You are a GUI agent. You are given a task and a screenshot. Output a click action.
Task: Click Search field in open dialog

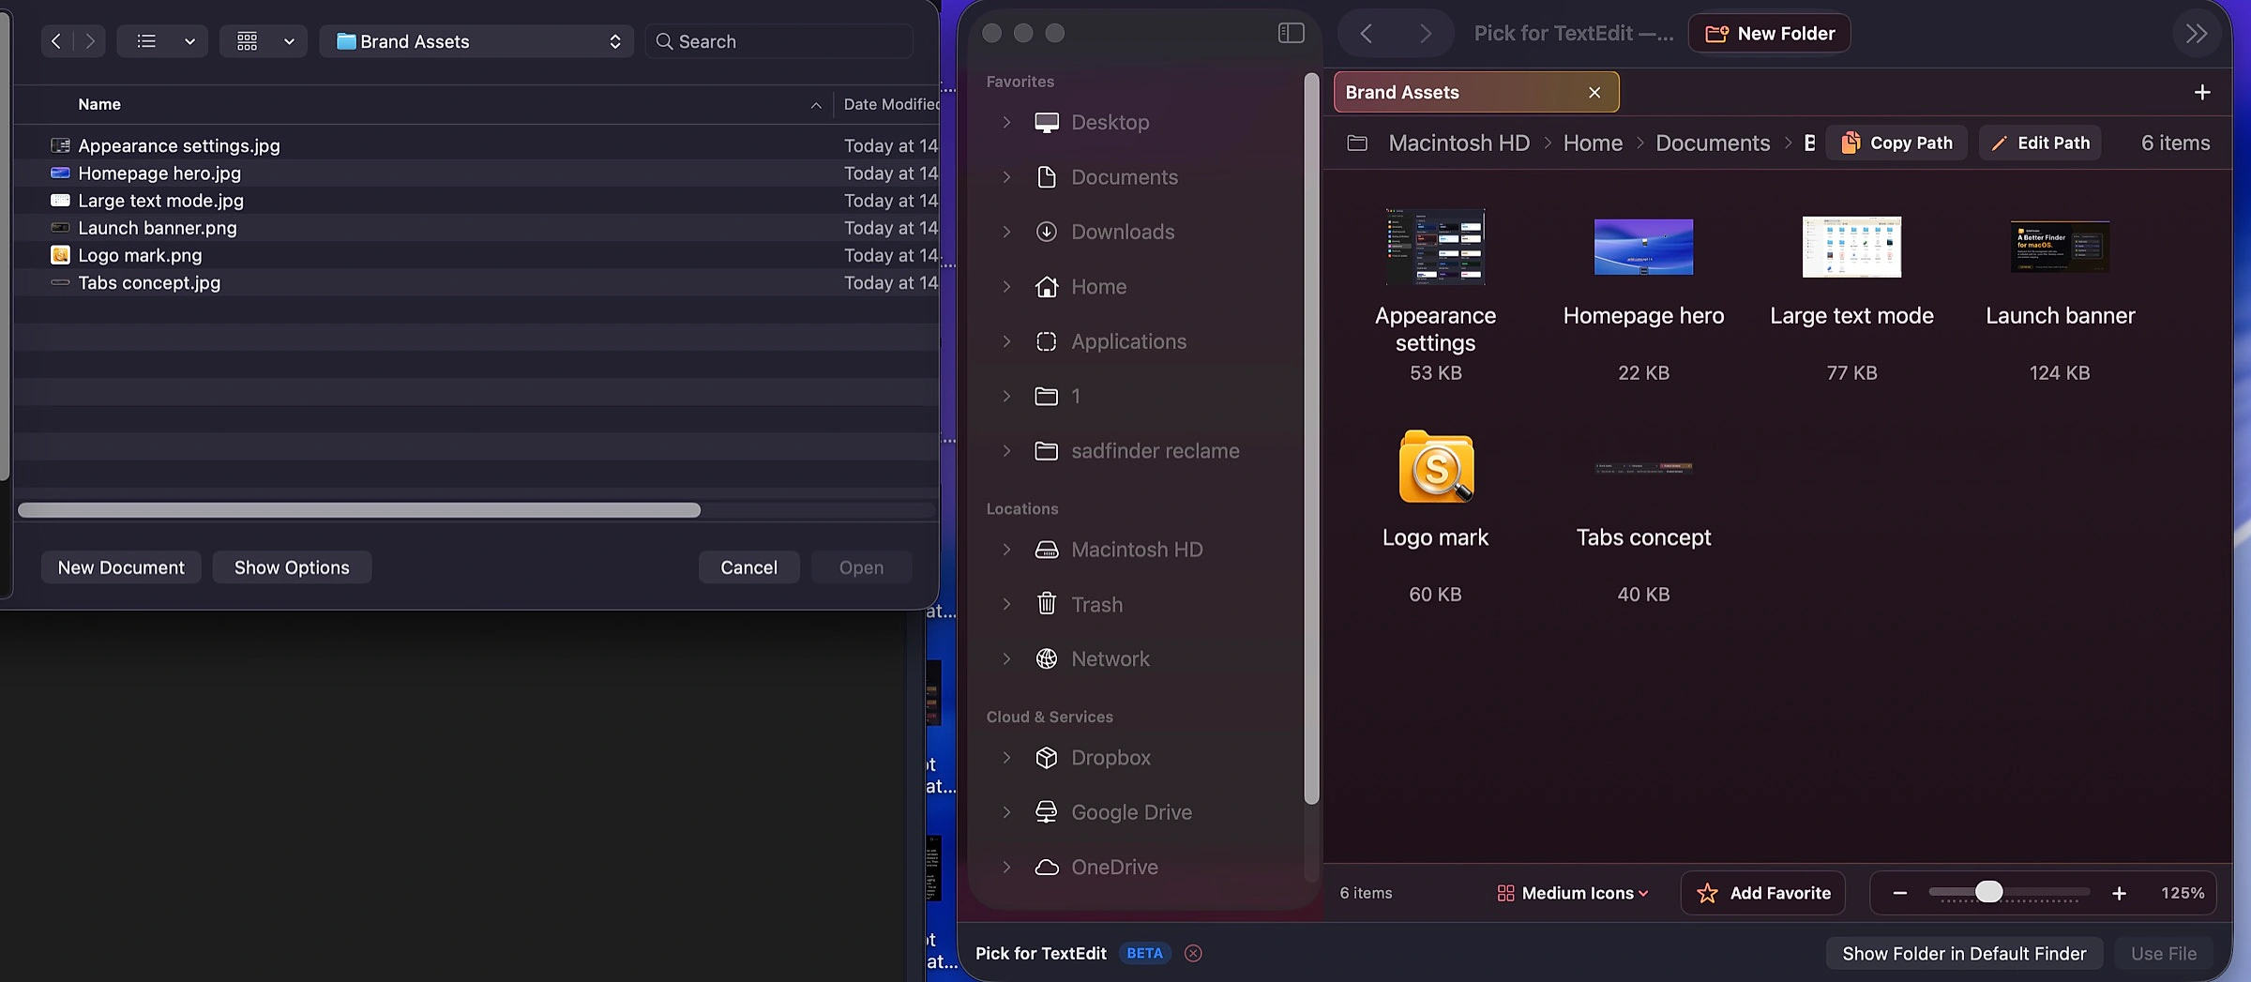click(x=778, y=41)
